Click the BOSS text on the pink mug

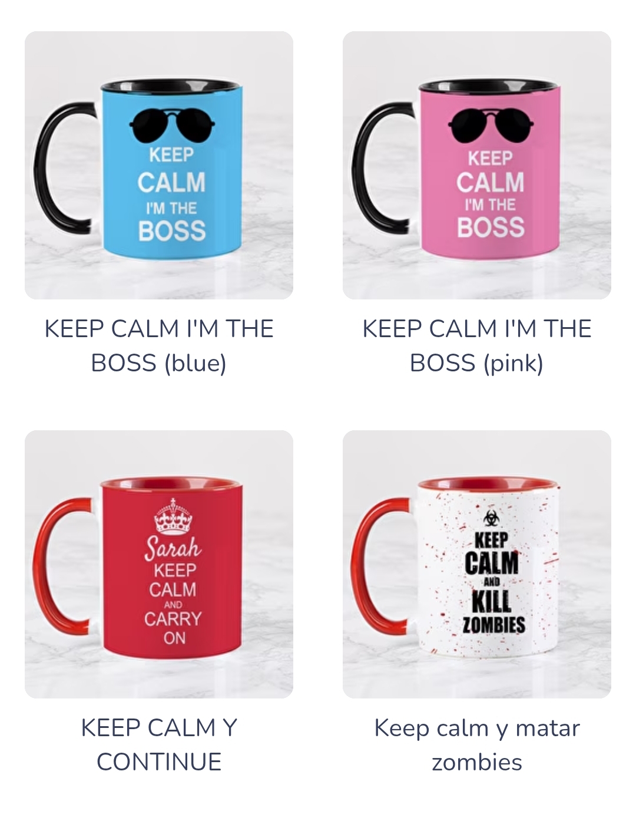tap(491, 227)
